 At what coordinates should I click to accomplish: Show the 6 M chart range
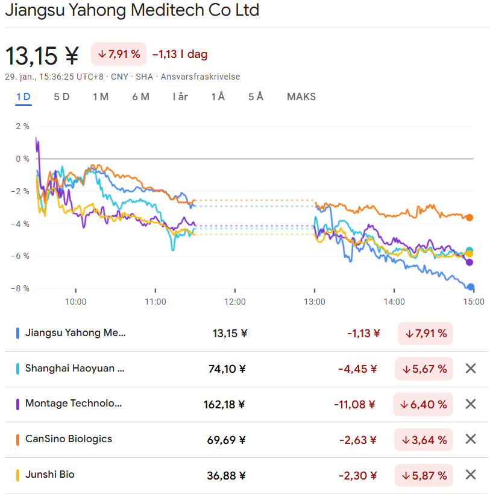point(140,97)
